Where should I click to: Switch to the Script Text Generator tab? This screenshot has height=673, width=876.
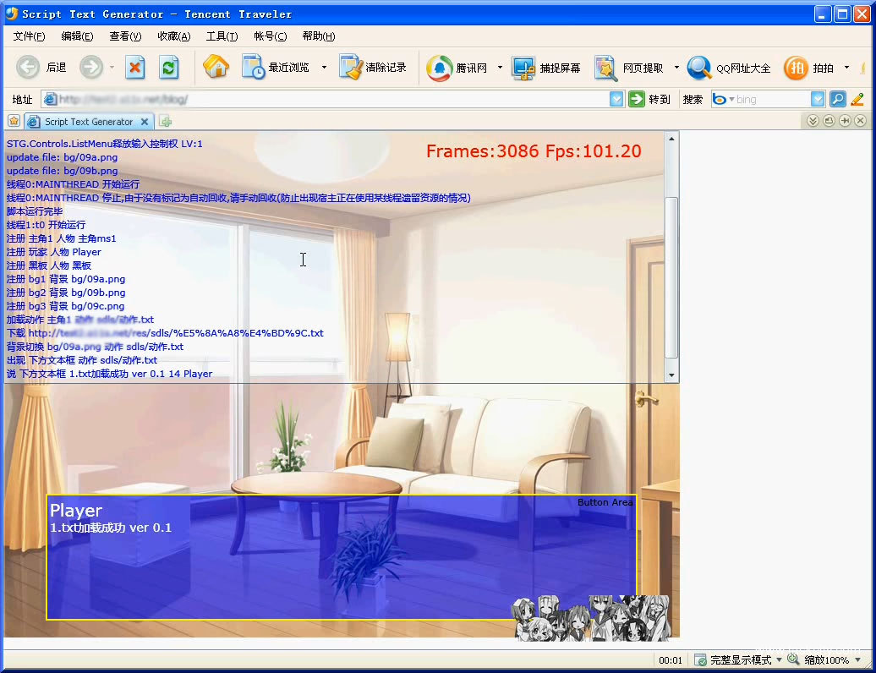point(88,122)
